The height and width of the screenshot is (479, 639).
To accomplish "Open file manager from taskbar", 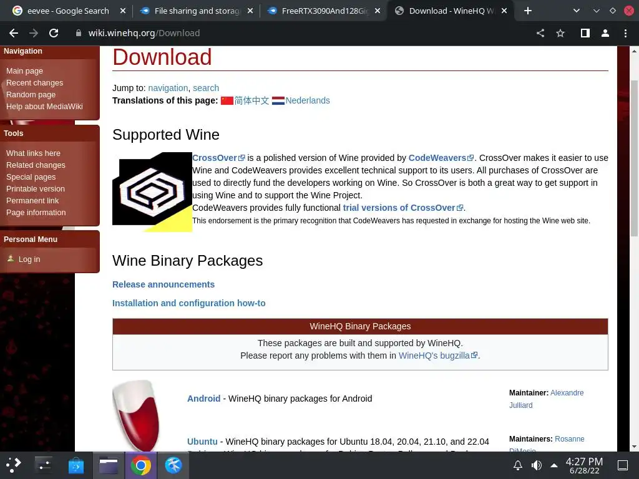I will pos(109,465).
